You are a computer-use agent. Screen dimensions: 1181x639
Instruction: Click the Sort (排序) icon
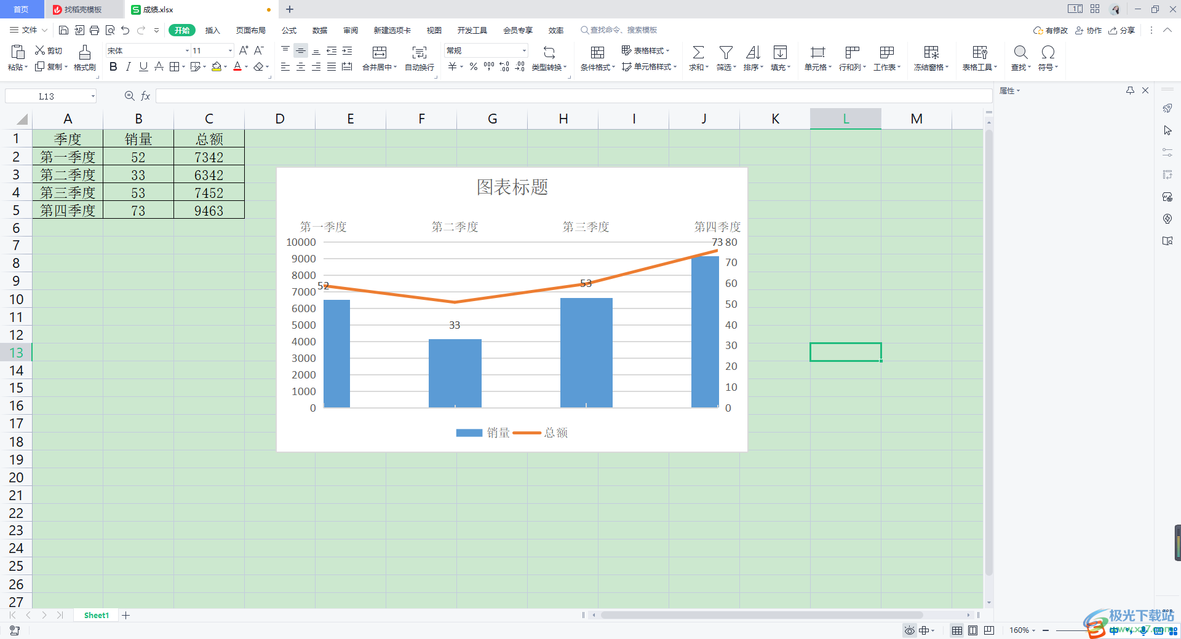click(753, 52)
